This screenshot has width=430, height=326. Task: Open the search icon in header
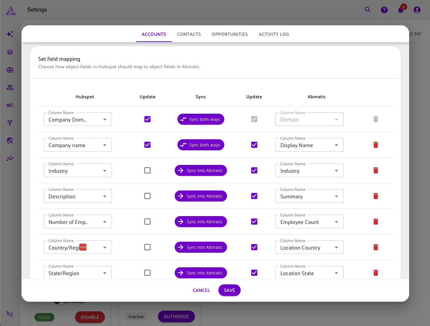368,10
